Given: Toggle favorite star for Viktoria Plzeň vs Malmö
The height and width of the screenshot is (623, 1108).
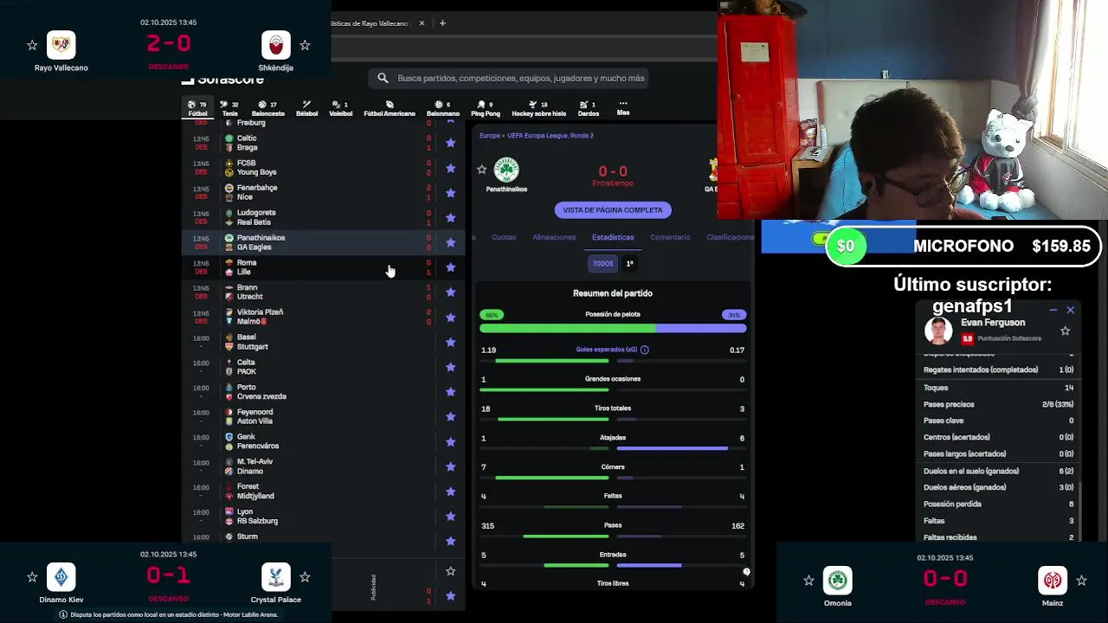Looking at the screenshot, I should 450,317.
